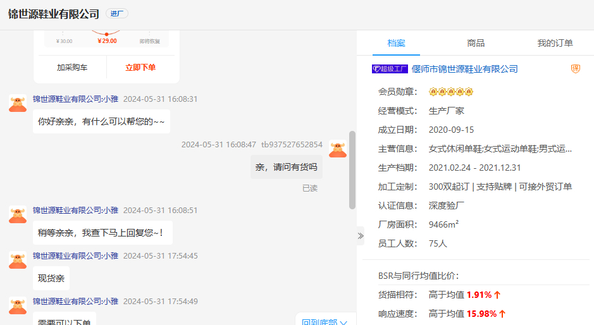Click the 进厂 badge beside the chat title
This screenshot has height=325, width=594.
click(117, 13)
